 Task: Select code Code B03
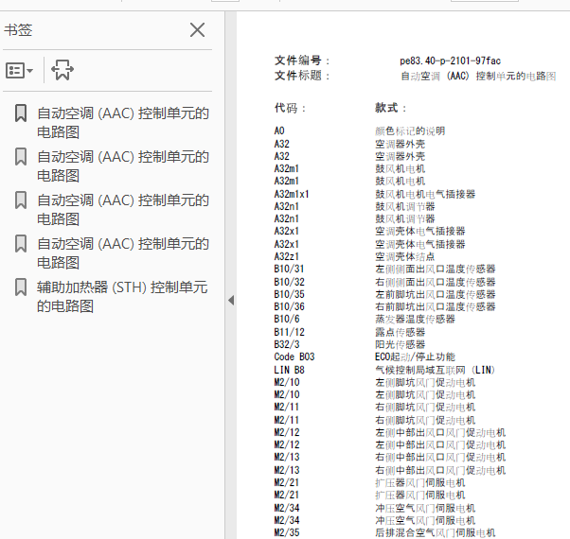click(294, 356)
